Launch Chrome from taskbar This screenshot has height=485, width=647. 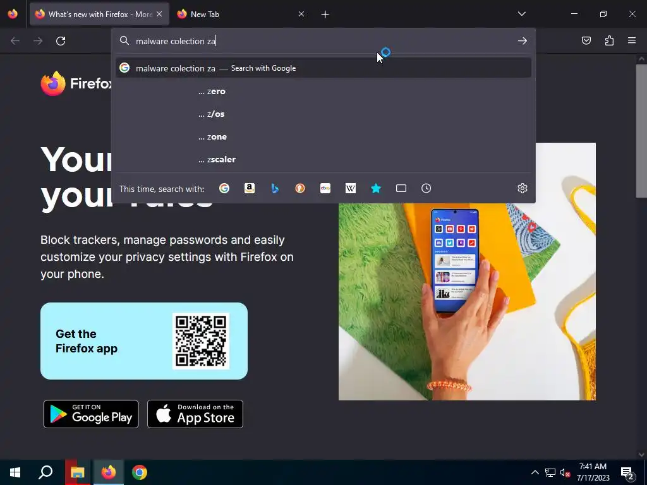pos(140,472)
